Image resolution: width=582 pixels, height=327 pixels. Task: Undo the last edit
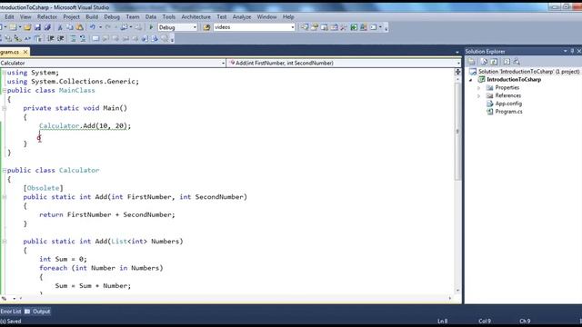[x=93, y=27]
